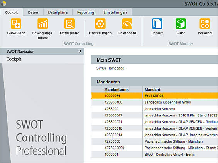
Task: Click client number 425800047
Action: (113, 115)
